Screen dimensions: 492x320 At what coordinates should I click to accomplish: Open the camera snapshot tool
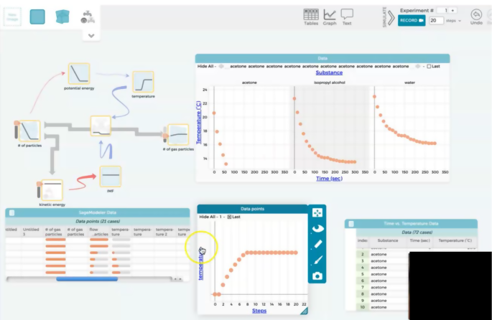[x=317, y=276]
